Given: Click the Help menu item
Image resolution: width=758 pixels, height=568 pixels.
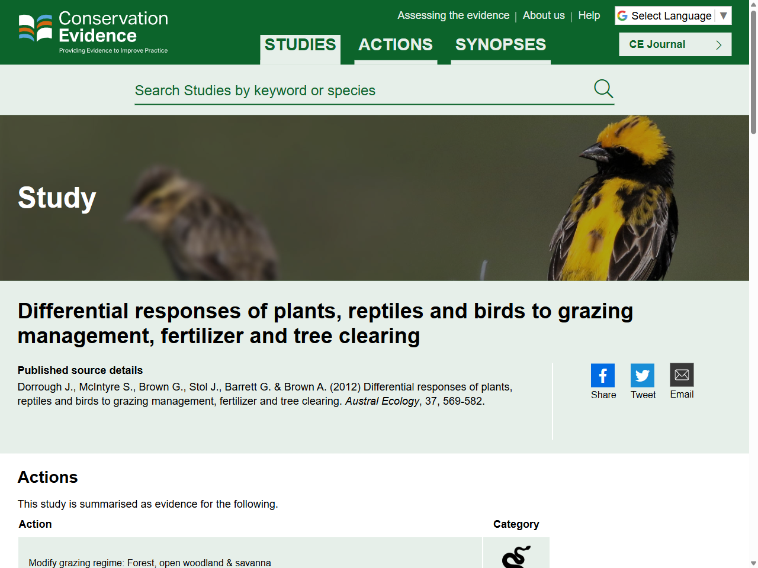Looking at the screenshot, I should [589, 15].
